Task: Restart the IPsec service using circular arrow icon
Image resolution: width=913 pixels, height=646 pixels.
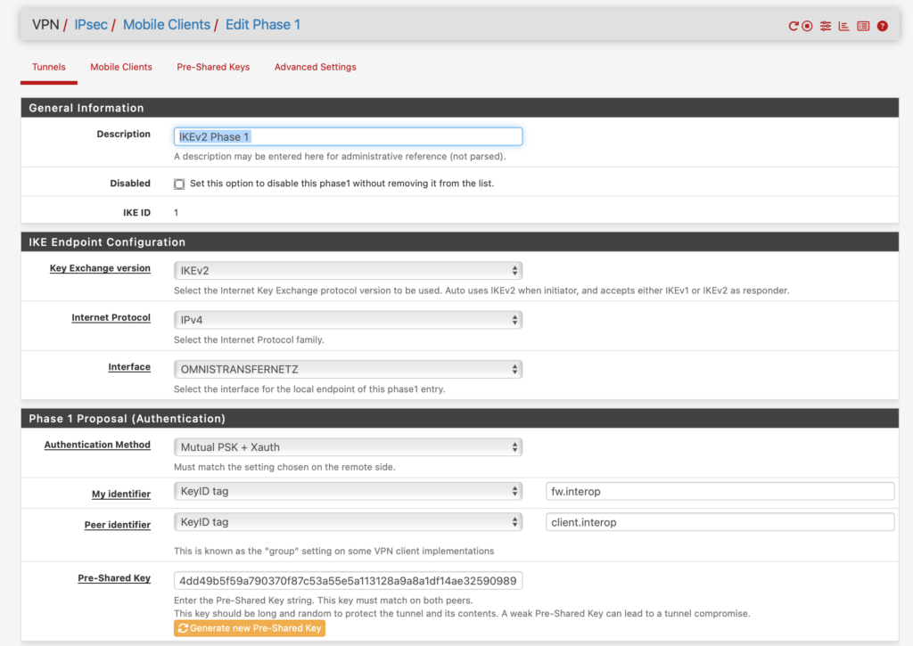Action: (x=794, y=26)
